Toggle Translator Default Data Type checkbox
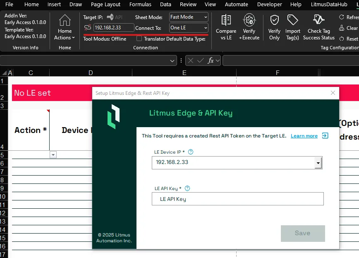359x258 pixels. [139, 39]
